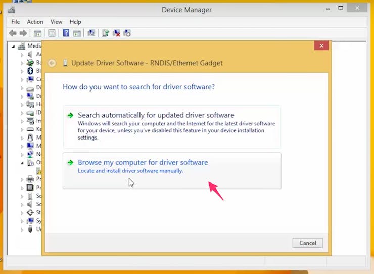
Task: Expand the Disk drives category
Action: [x=22, y=88]
